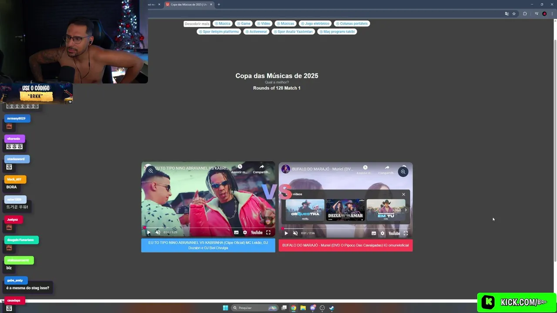Toggle subtitles on the right video

click(x=374, y=233)
